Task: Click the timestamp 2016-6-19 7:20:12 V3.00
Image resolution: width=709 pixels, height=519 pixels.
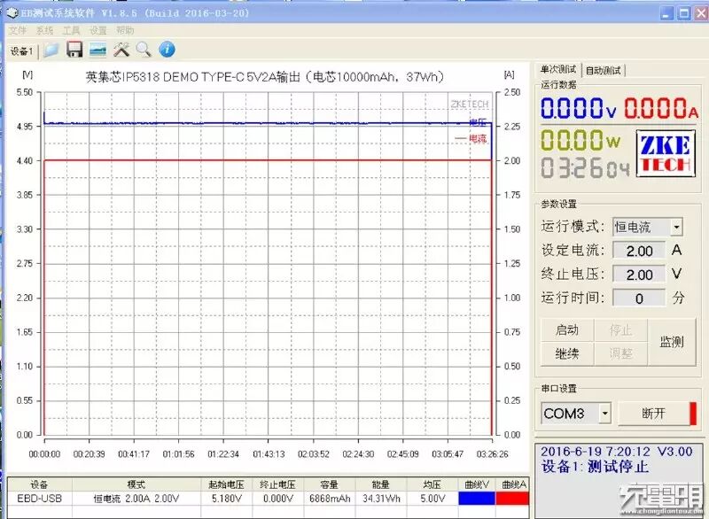Action: click(x=616, y=451)
